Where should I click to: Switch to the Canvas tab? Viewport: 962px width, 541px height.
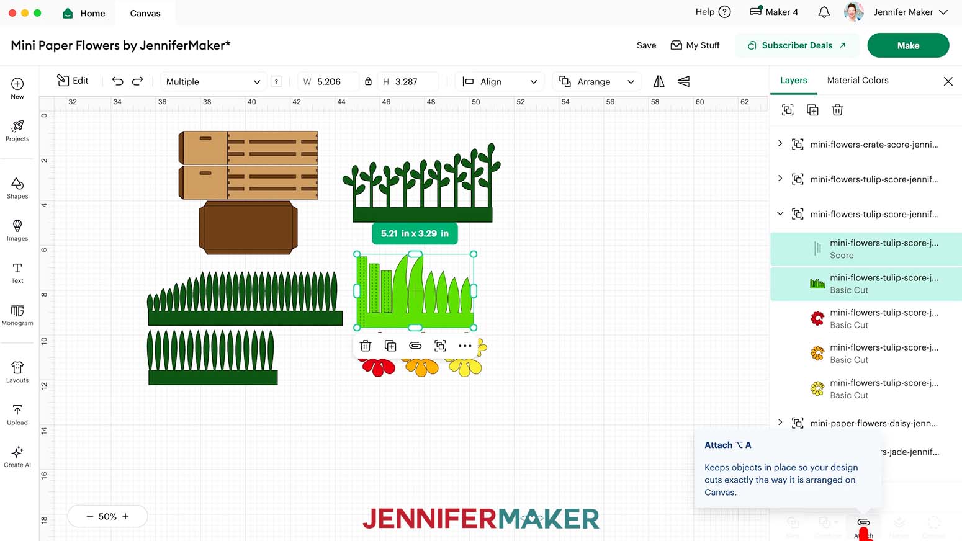tap(145, 13)
